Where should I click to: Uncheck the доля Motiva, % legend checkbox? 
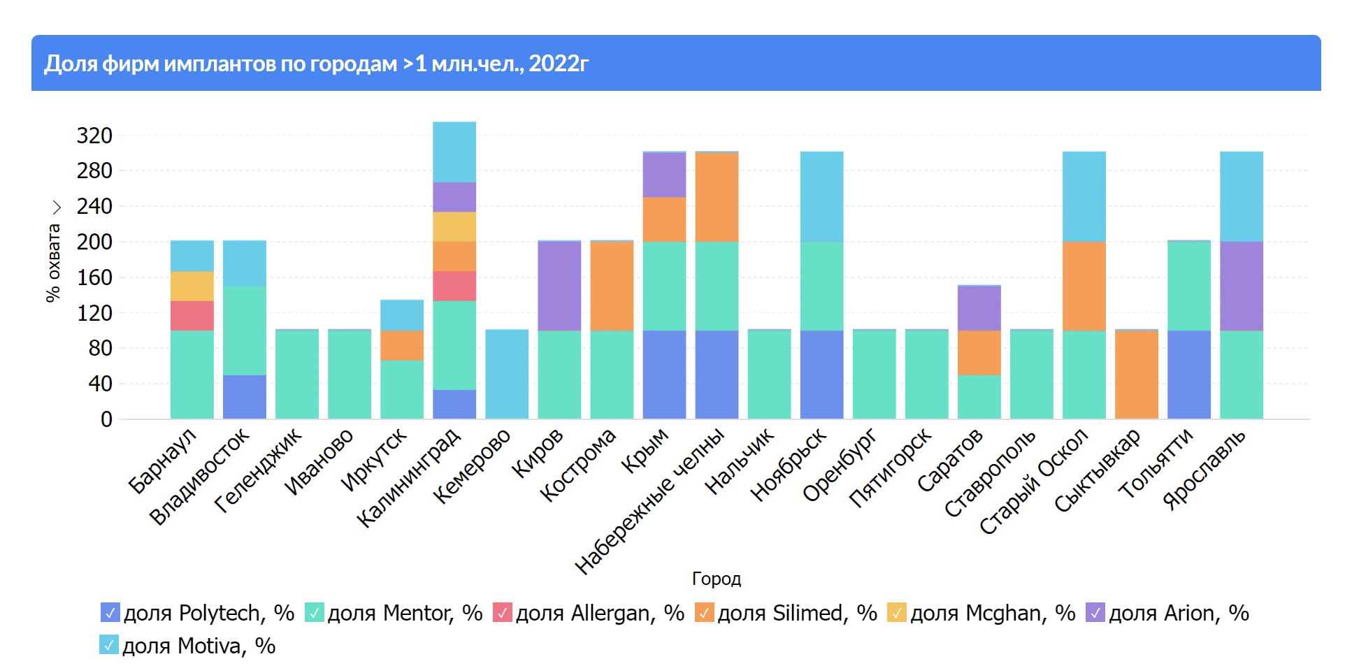[x=109, y=645]
